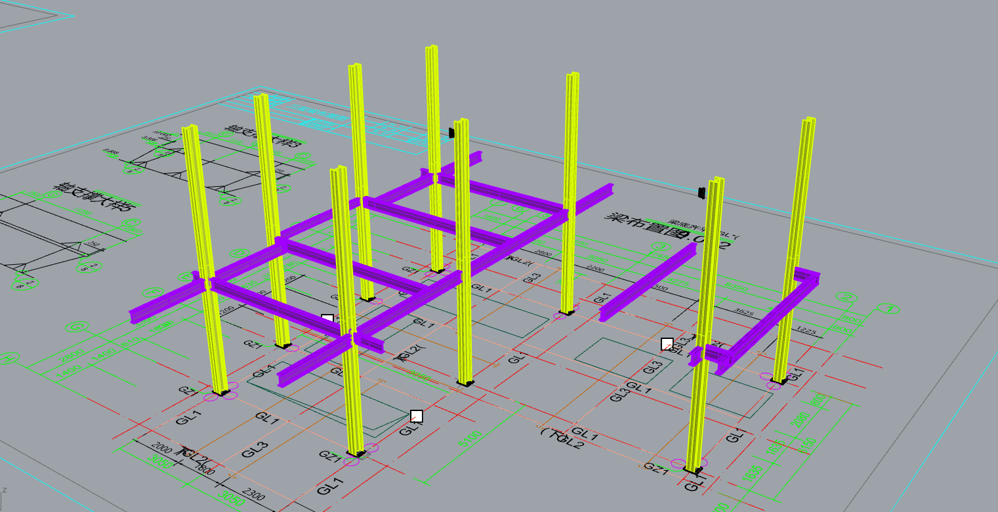Image resolution: width=998 pixels, height=512 pixels.
Task: Select the black marker near the tall left column
Action: click(x=450, y=131)
